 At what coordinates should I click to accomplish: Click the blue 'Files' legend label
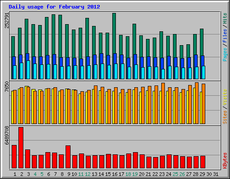click(225, 36)
